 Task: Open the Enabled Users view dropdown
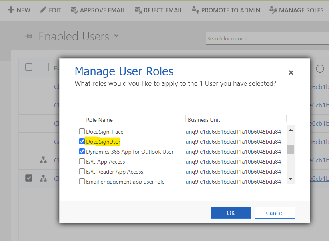tap(116, 36)
